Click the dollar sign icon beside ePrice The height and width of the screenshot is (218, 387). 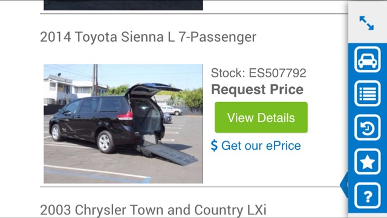pos(214,146)
